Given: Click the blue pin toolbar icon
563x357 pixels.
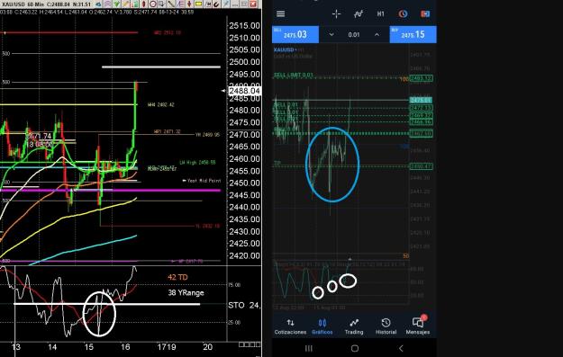Looking at the screenshot, I should (225, 4).
